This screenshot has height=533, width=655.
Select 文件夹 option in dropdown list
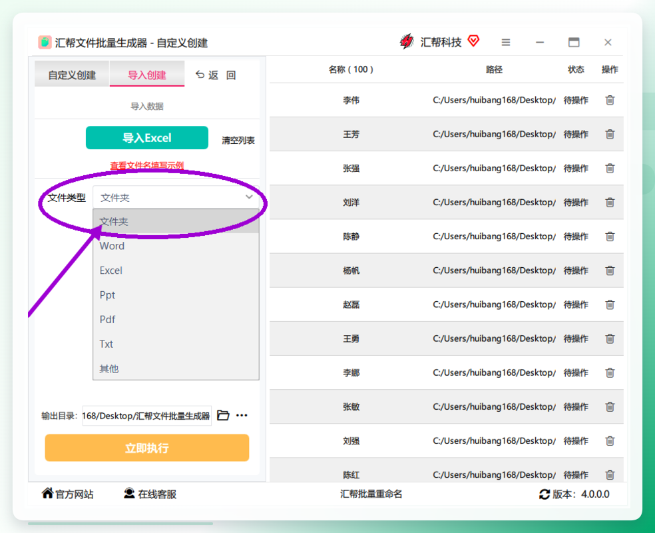176,221
